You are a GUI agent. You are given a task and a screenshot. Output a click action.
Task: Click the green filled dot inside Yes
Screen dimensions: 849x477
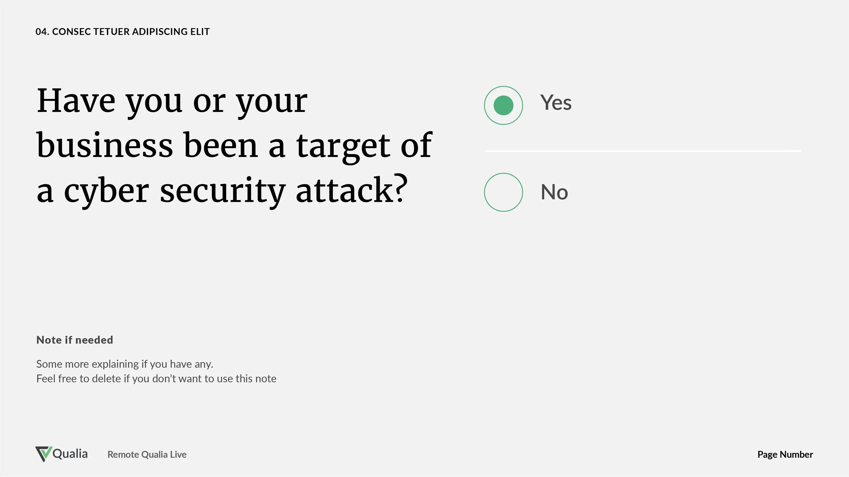(503, 105)
